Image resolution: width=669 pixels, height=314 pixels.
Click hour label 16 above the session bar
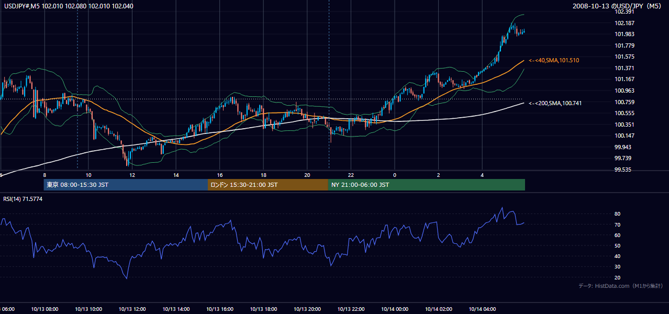pyautogui.click(x=220, y=175)
